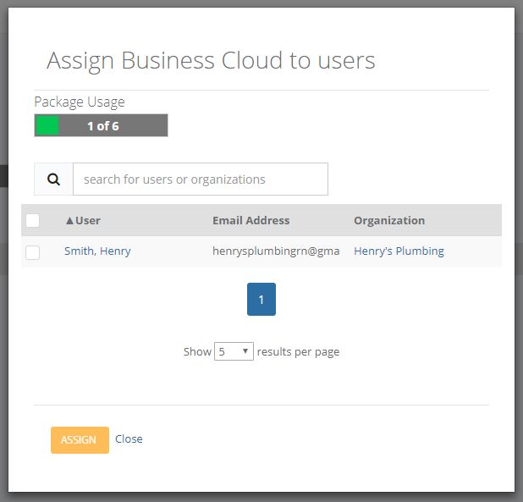Click the magnifying glass search icon
Viewport: 523px width, 502px height.
pyautogui.click(x=53, y=179)
